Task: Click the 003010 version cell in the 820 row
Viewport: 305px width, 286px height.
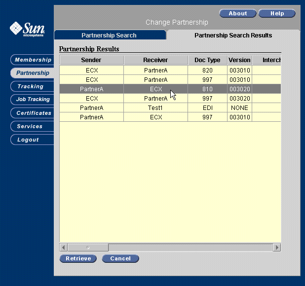Action: [x=240, y=70]
